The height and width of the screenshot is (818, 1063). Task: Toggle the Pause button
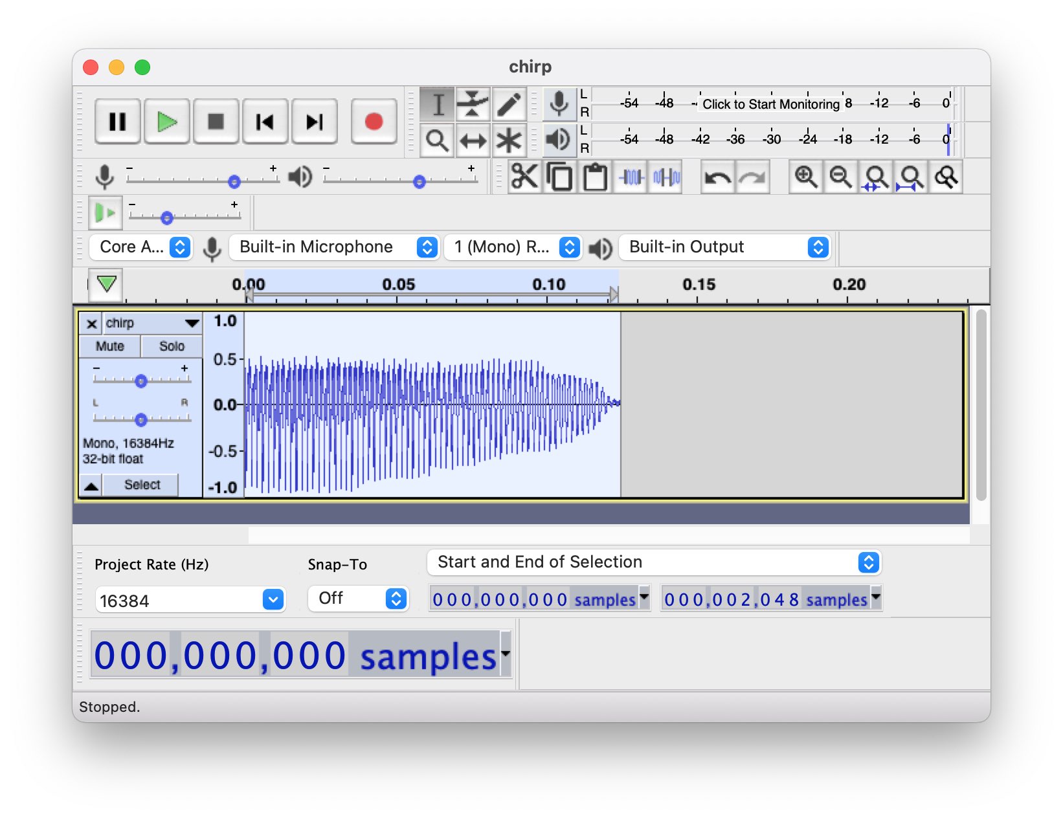click(117, 122)
